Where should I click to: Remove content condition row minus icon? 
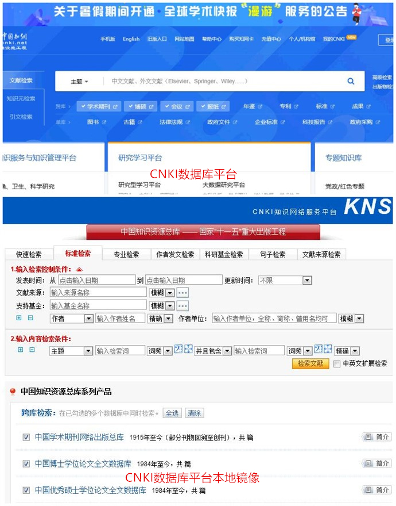pos(32,350)
